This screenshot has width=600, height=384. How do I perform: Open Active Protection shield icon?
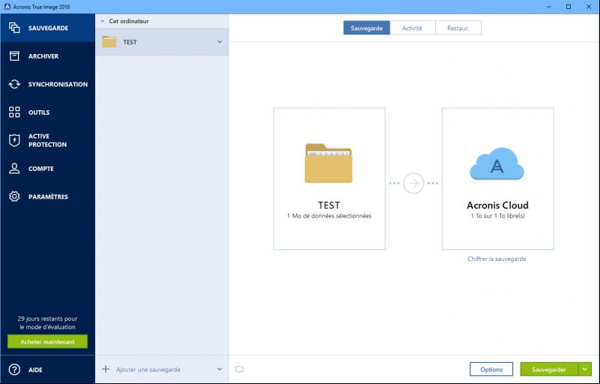tap(14, 140)
